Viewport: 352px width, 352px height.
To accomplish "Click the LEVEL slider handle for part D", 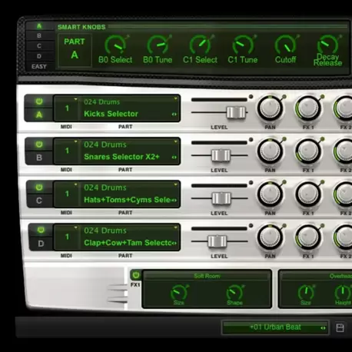I will pos(218,241).
